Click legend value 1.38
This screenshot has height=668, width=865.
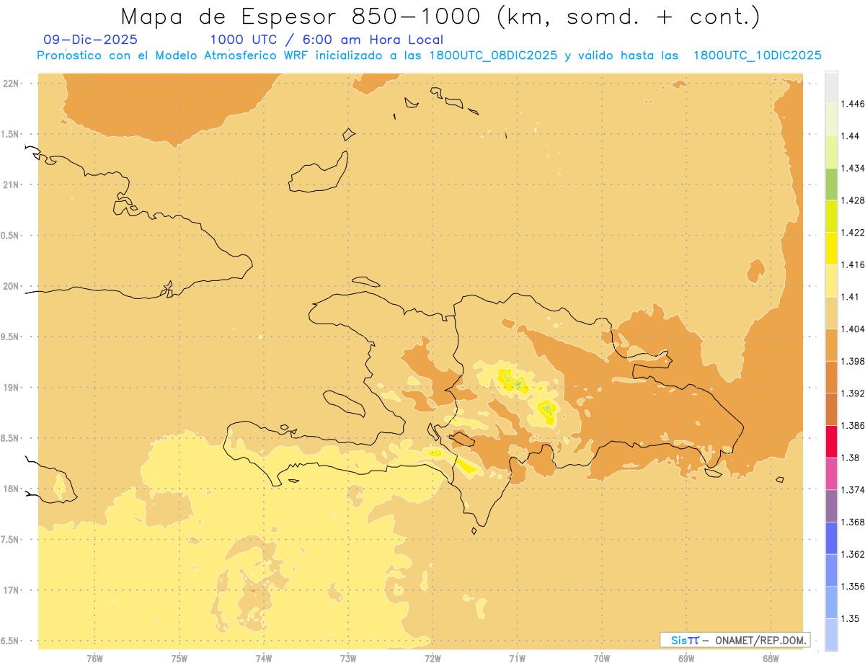point(850,458)
